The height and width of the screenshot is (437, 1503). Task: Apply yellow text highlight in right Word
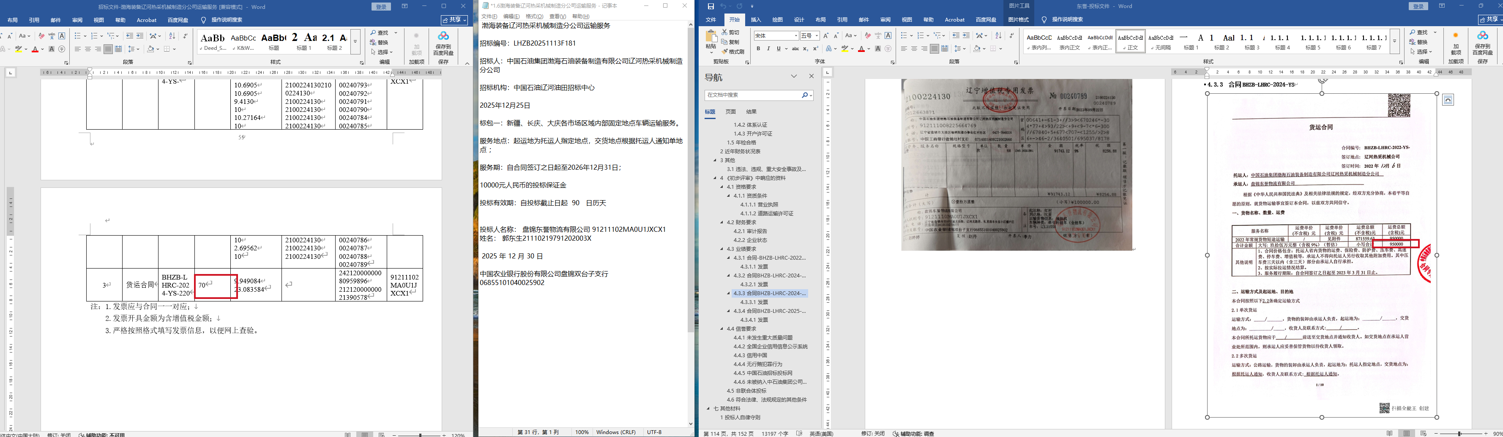[844, 49]
